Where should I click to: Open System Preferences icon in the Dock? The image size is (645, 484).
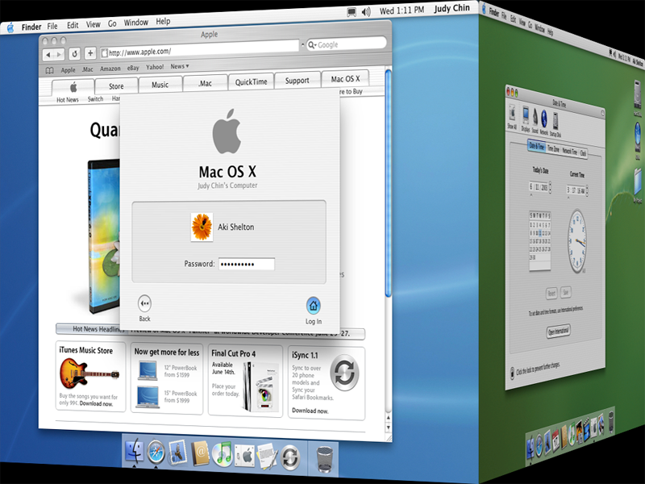(245, 456)
